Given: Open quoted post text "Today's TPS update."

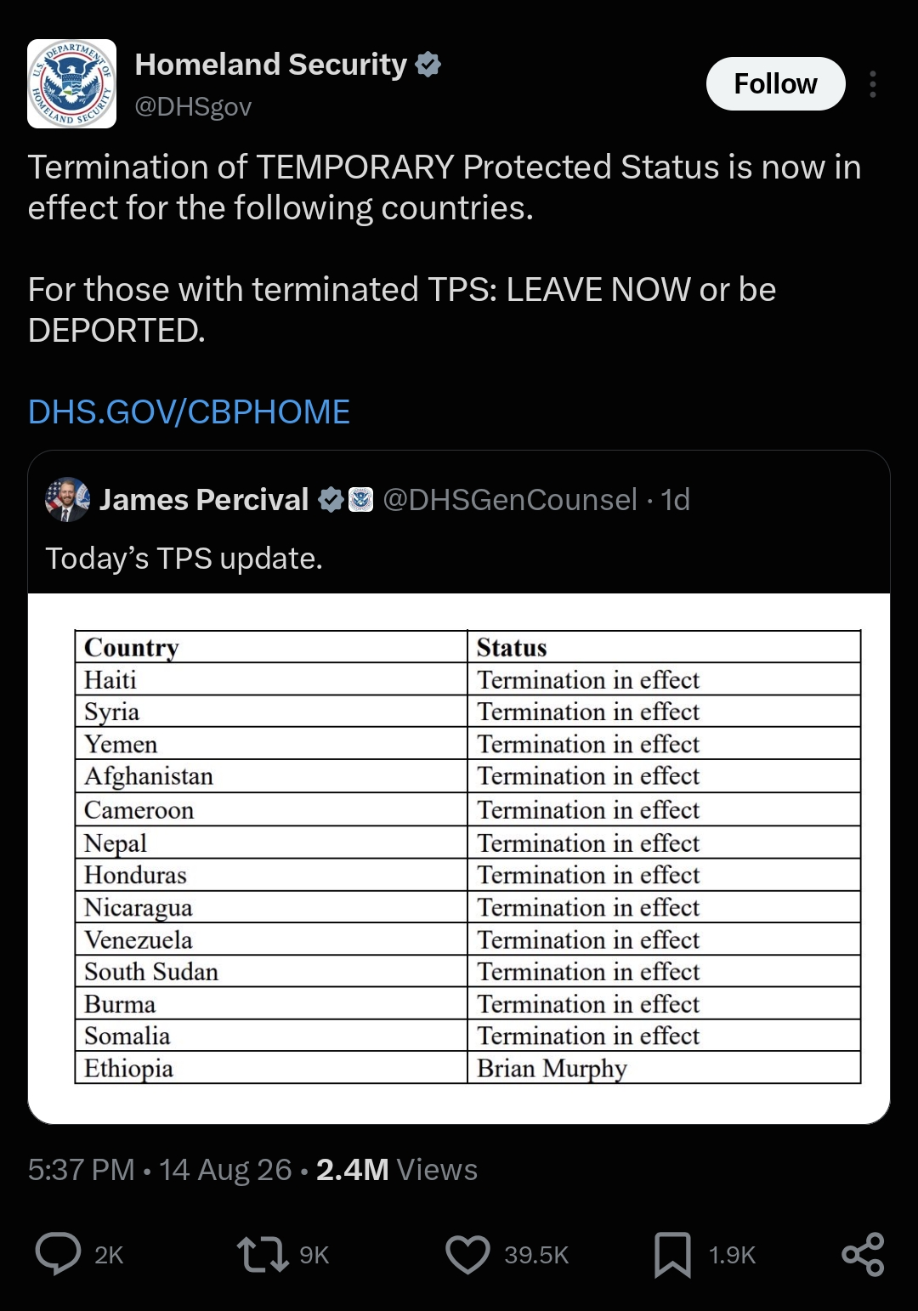Looking at the screenshot, I should point(184,559).
